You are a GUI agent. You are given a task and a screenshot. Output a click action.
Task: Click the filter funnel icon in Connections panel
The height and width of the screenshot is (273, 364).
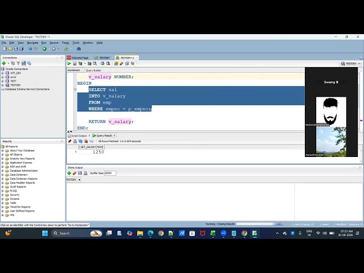(18, 63)
